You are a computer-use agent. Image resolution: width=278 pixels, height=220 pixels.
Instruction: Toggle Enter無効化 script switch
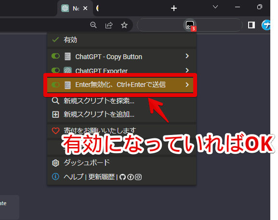(x=55, y=85)
